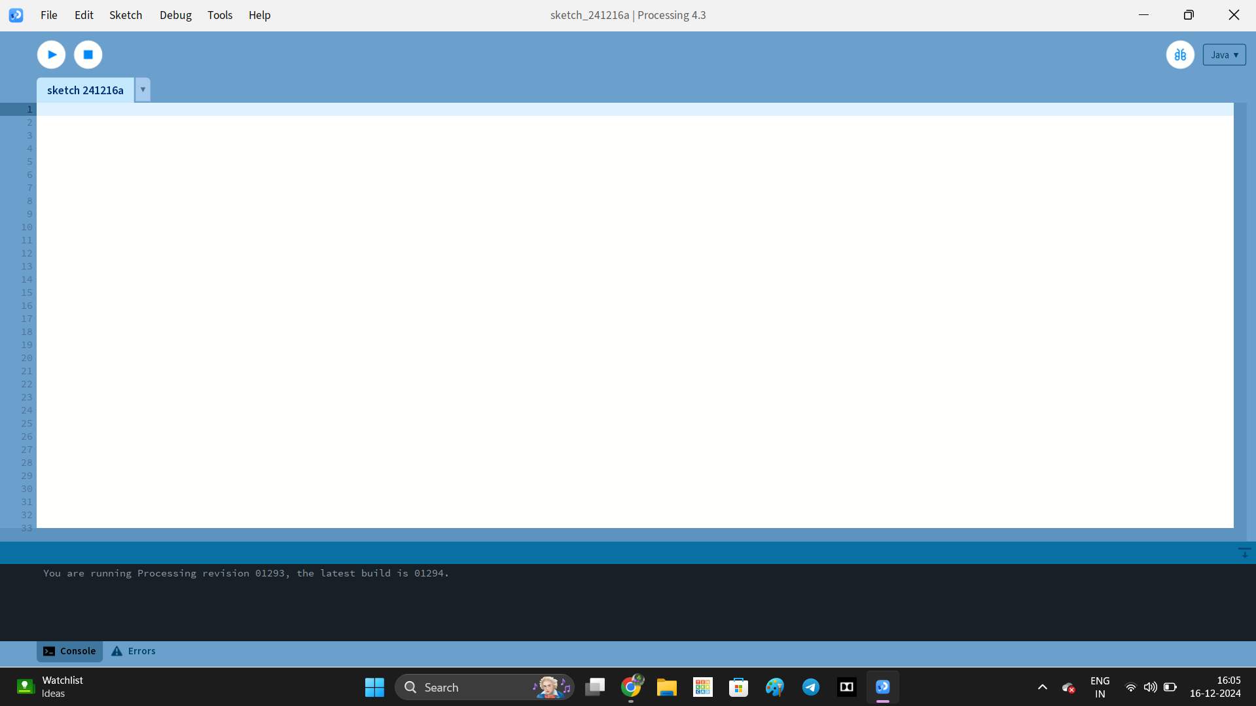Open the Debug menu
The image size is (1256, 706).
[175, 15]
